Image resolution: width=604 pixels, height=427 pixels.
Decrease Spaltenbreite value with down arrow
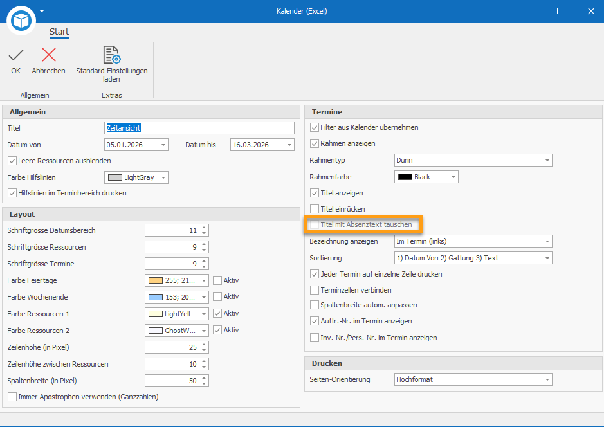click(205, 383)
